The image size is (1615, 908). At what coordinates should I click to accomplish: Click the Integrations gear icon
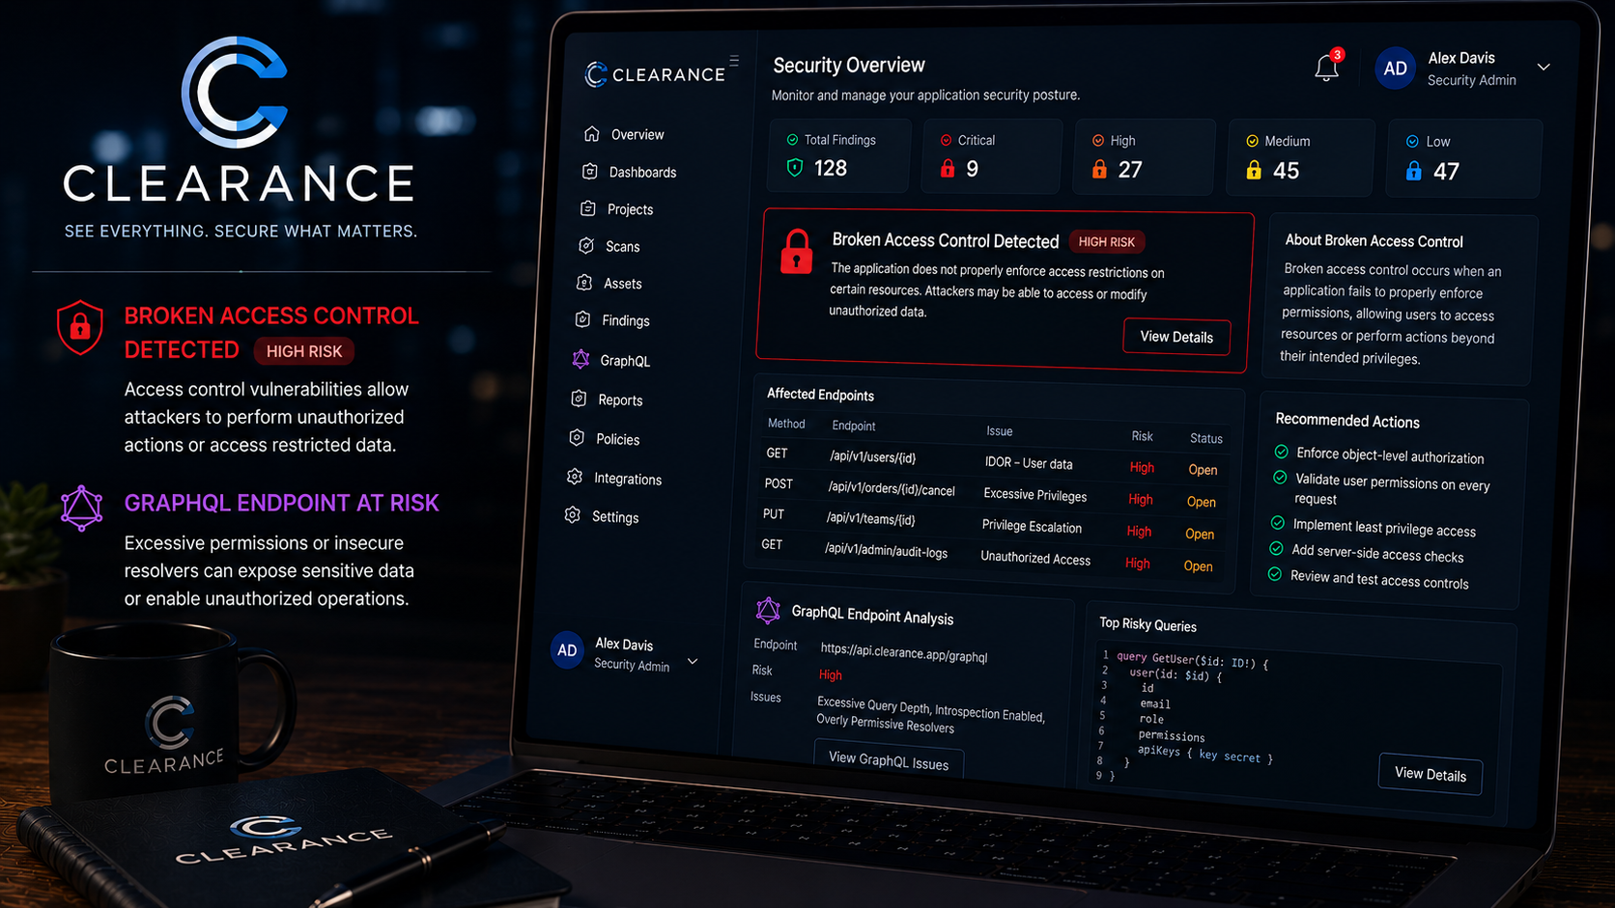(575, 477)
